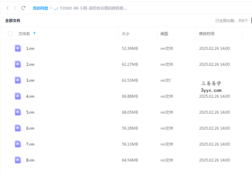Click the rm文件 type of 5.rm
Image resolution: width=252 pixels, height=173 pixels.
[x=167, y=112]
